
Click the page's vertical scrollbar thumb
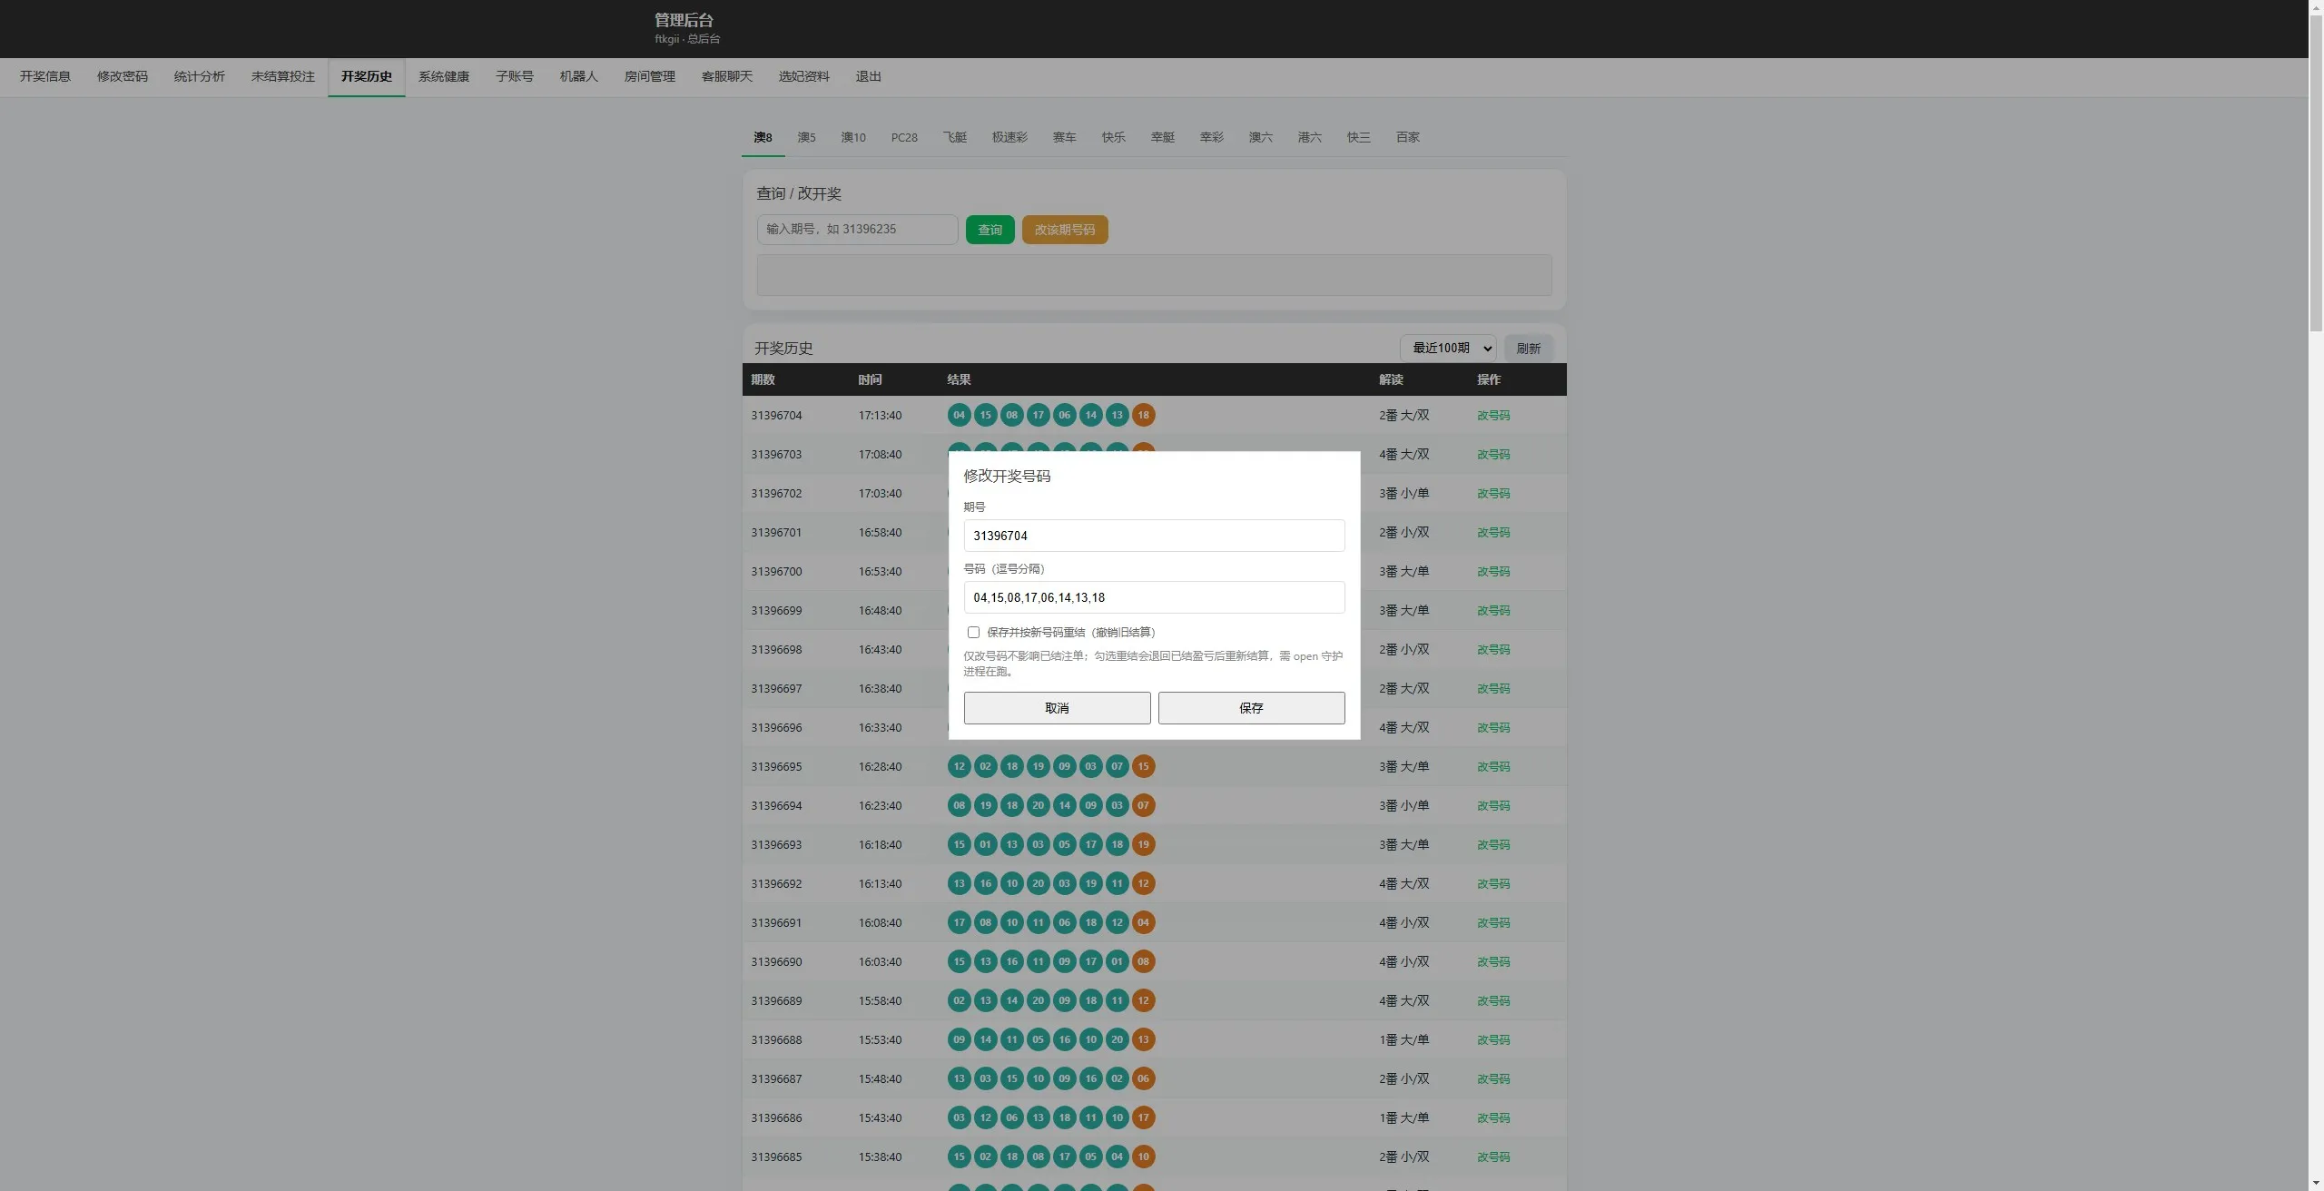pyautogui.click(x=2316, y=172)
